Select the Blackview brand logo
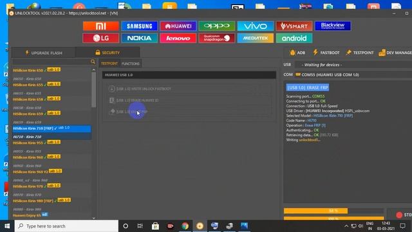The image size is (412, 232). click(333, 26)
